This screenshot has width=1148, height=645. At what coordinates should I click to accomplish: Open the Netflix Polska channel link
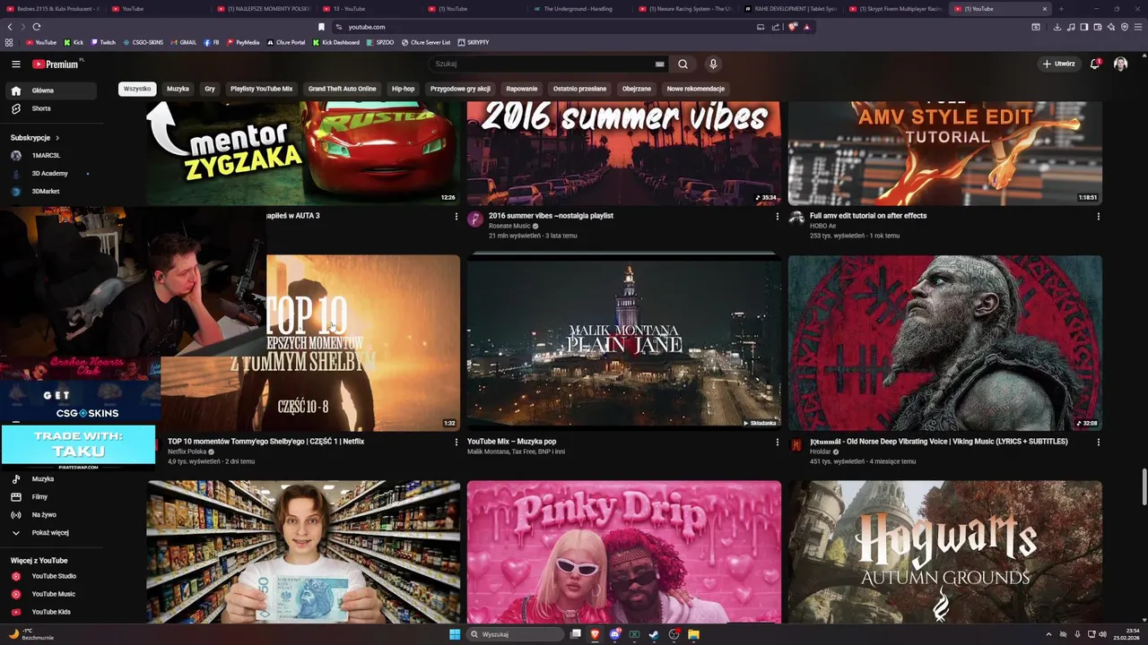[188, 451]
